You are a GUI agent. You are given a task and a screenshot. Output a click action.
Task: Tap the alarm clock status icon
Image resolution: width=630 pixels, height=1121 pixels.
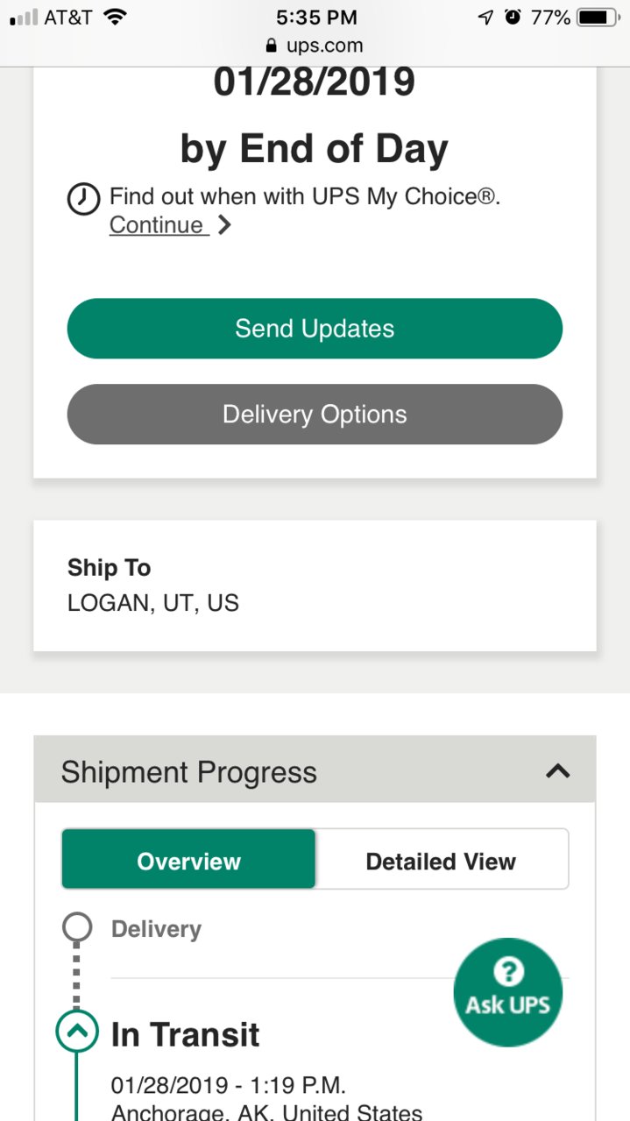point(513,18)
